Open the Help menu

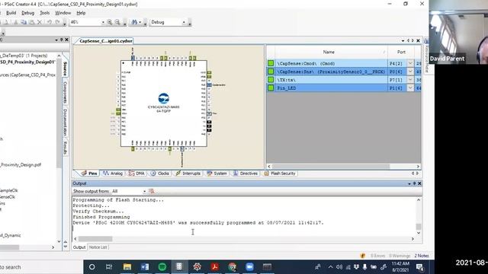(x=81, y=13)
